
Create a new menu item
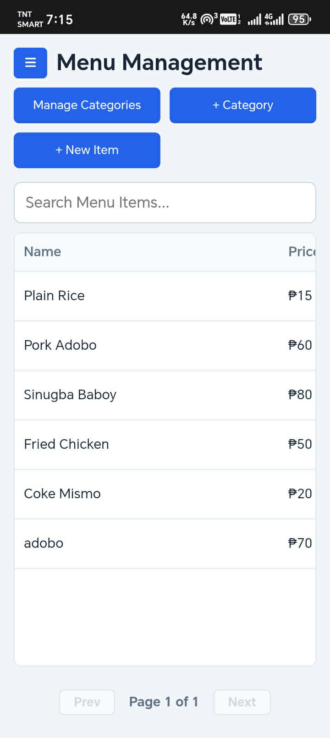[87, 150]
